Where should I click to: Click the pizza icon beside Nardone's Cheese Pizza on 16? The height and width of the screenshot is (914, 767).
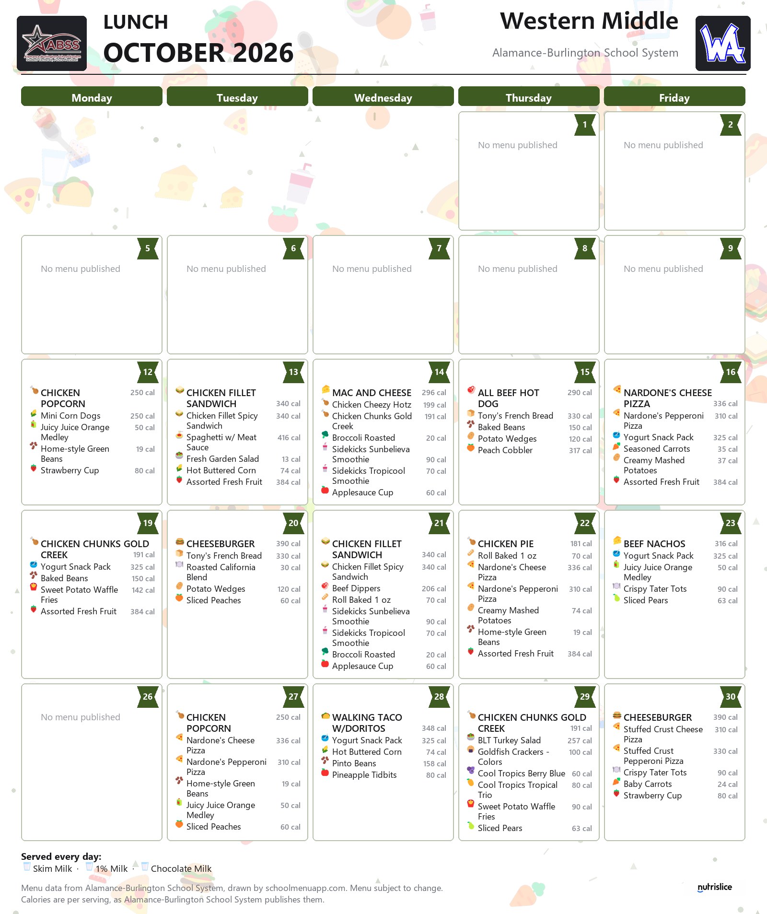[617, 390]
